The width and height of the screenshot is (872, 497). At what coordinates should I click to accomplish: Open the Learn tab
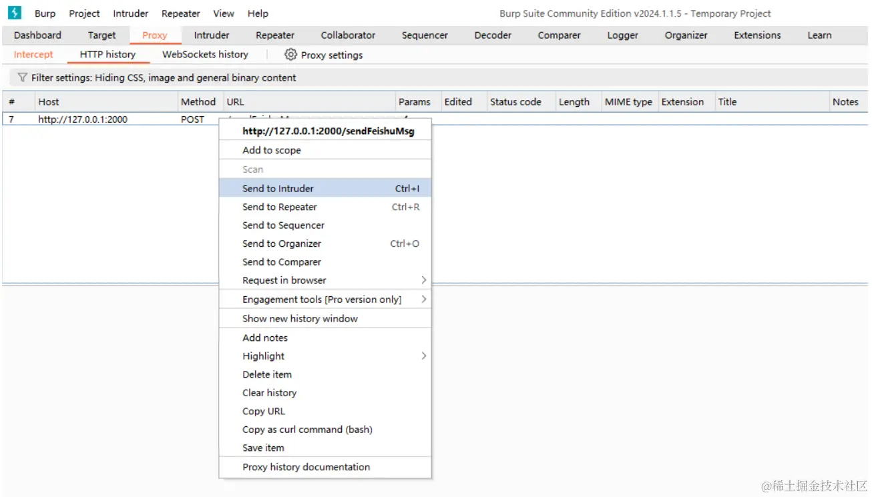(x=819, y=35)
